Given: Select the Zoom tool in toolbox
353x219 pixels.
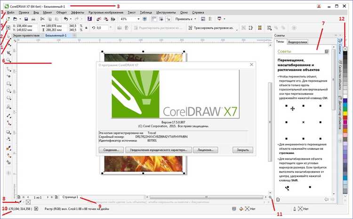Looking at the screenshot, I should 8,60.
